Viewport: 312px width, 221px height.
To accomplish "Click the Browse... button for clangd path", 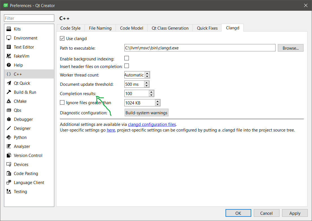I will coord(291,48).
